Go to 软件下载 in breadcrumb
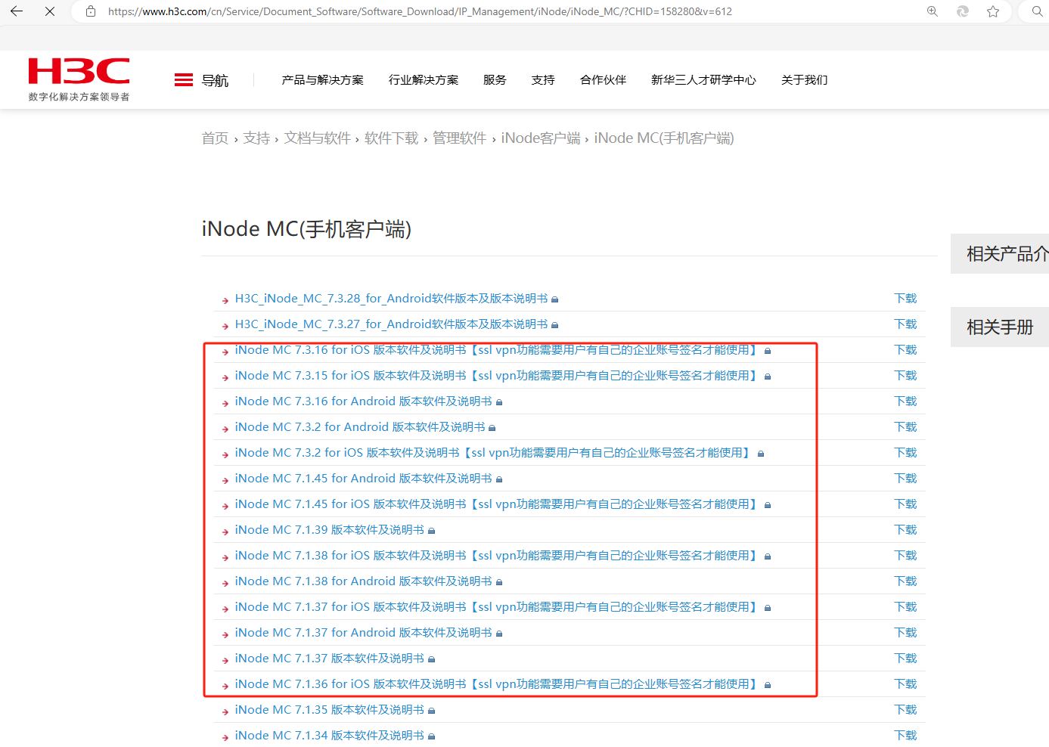The height and width of the screenshot is (747, 1049). 391,138
